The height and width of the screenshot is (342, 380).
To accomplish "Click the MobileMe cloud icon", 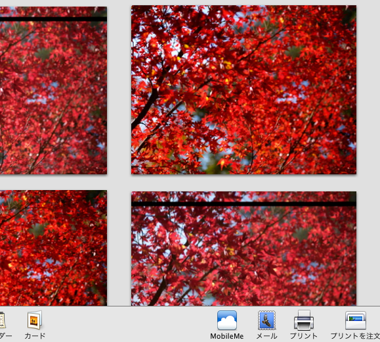I will [x=227, y=320].
